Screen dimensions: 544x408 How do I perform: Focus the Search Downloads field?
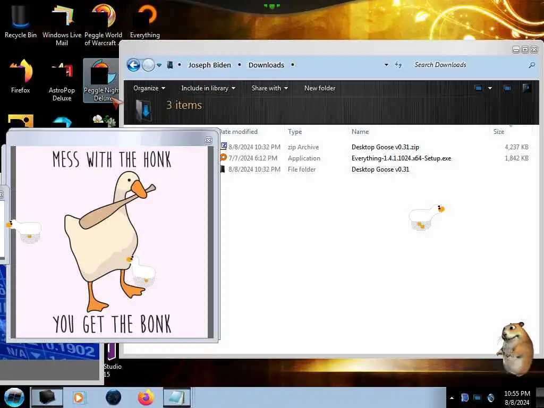point(469,65)
